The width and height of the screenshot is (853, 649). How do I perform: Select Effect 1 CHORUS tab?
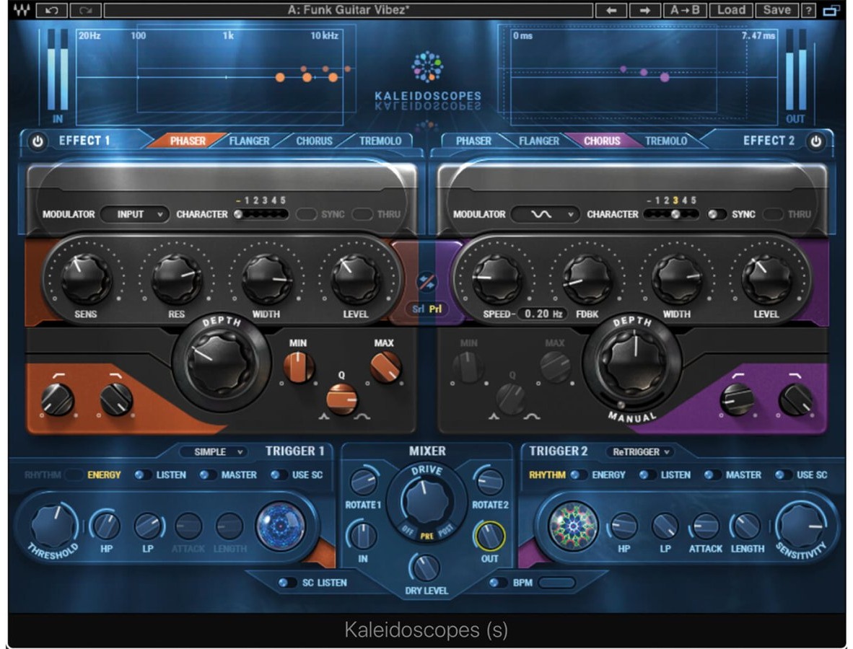(x=314, y=141)
